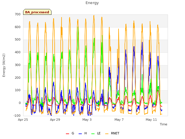Click the May 7 x-axis tick label
This screenshot has width=185, height=139.
click(119, 120)
